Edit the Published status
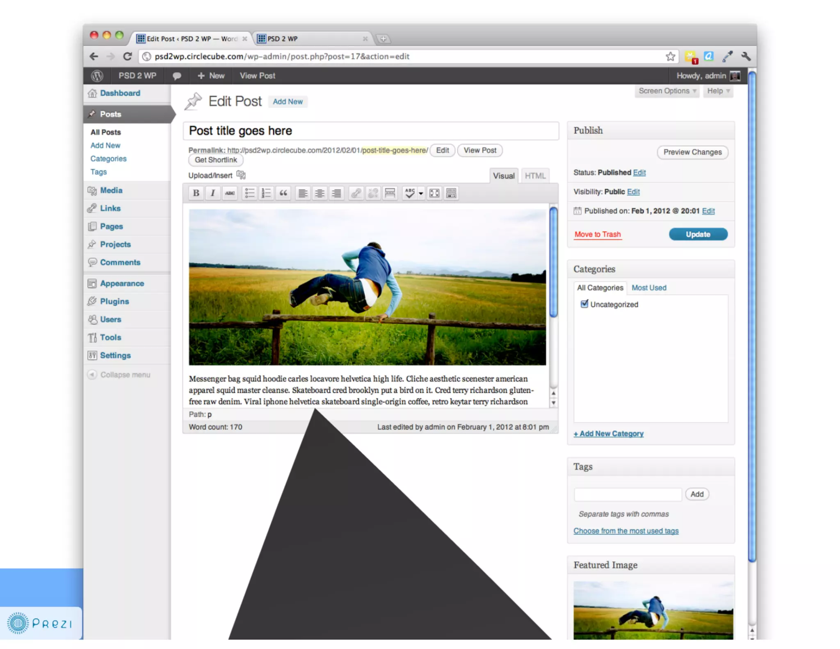The image size is (840, 649). 639,172
